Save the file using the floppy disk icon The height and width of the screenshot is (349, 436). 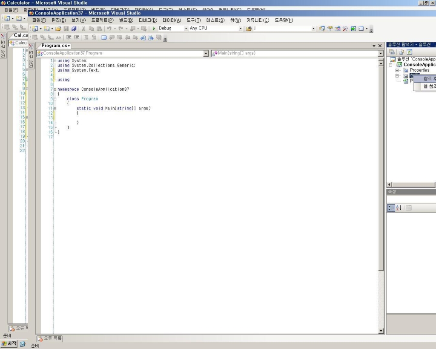point(66,29)
